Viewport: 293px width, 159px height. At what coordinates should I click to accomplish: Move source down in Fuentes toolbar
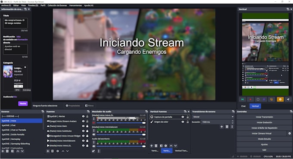click(x=68, y=151)
